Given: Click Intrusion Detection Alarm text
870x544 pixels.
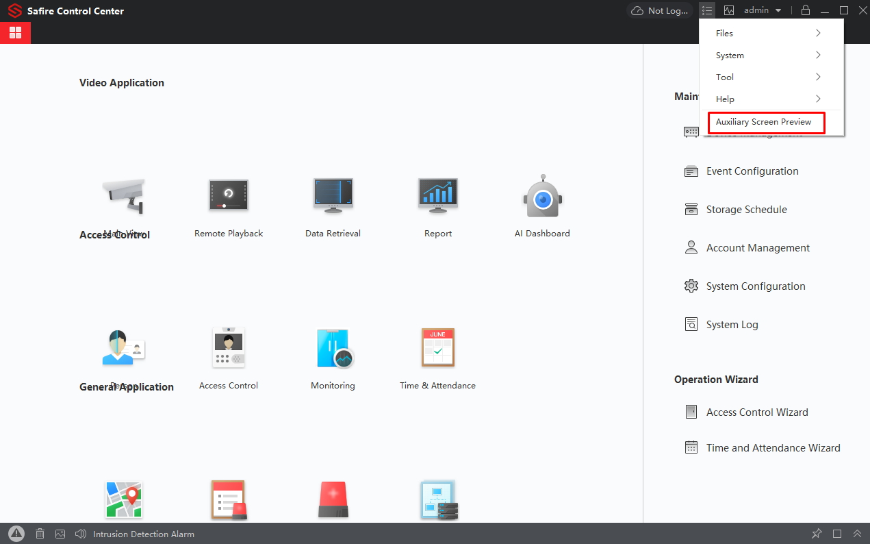Looking at the screenshot, I should 144,534.
